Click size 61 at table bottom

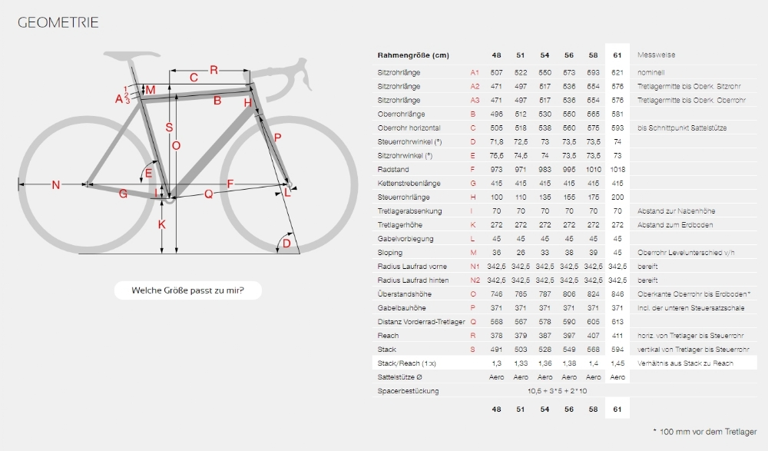[x=617, y=409]
